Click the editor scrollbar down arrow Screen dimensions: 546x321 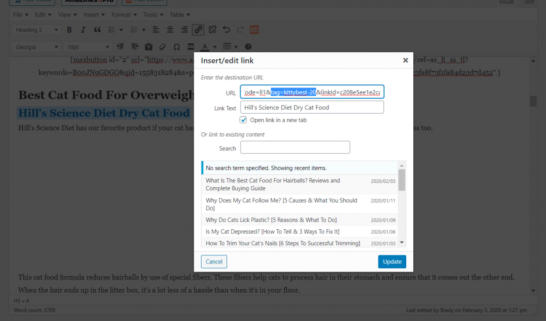click(x=533, y=291)
